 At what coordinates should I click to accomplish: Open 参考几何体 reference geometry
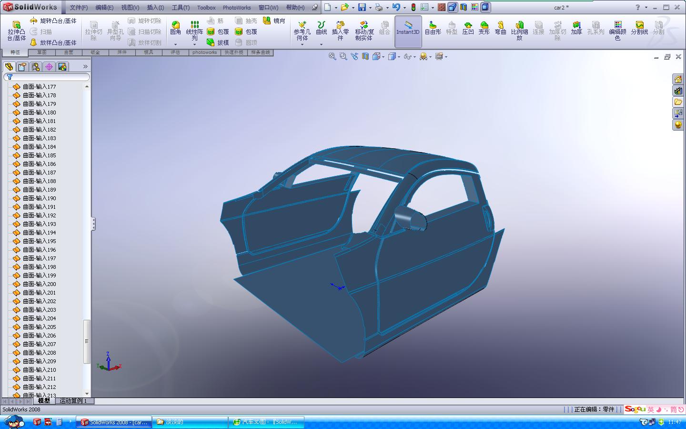coord(302,31)
